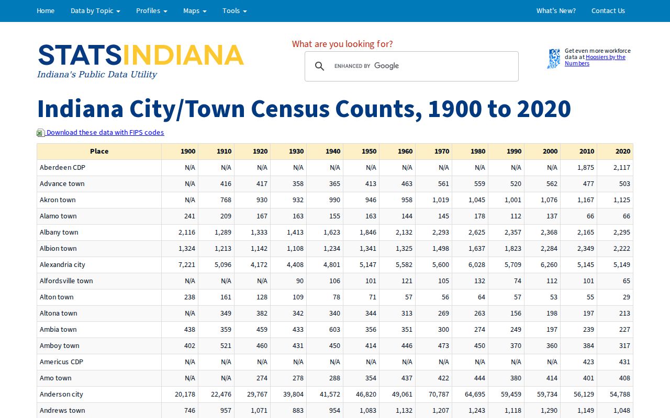This screenshot has width=670, height=418.
Task: Open the STATS Indiana logo homepage
Action: [x=141, y=61]
